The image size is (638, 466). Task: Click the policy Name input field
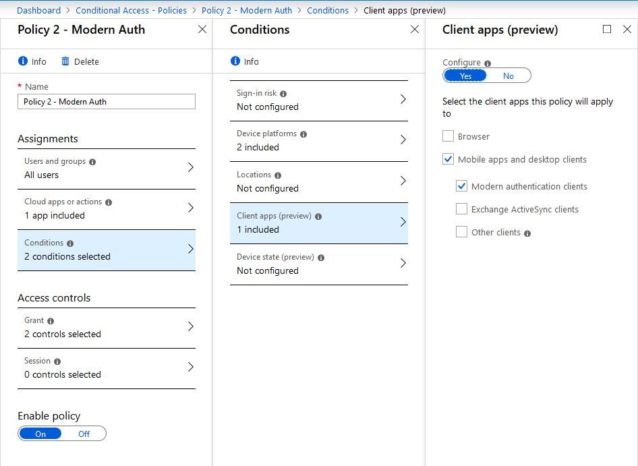click(x=107, y=102)
